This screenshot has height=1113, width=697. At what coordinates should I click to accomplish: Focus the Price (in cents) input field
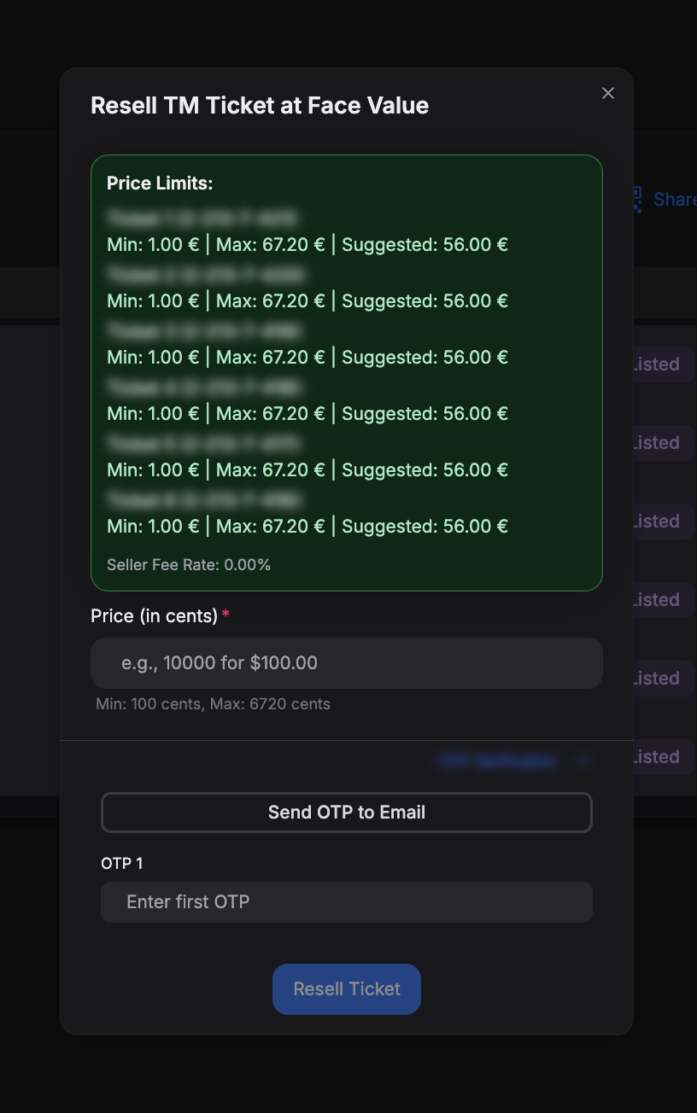(347, 663)
